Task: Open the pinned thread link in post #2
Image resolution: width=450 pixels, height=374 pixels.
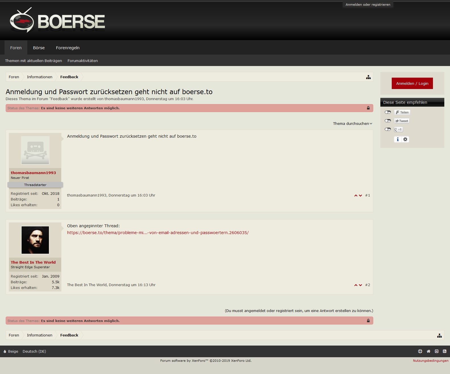Action: 158,233
